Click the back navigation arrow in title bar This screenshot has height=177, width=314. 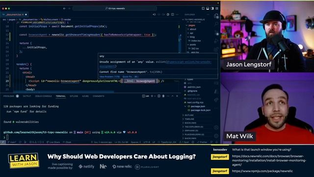click(x=64, y=8)
